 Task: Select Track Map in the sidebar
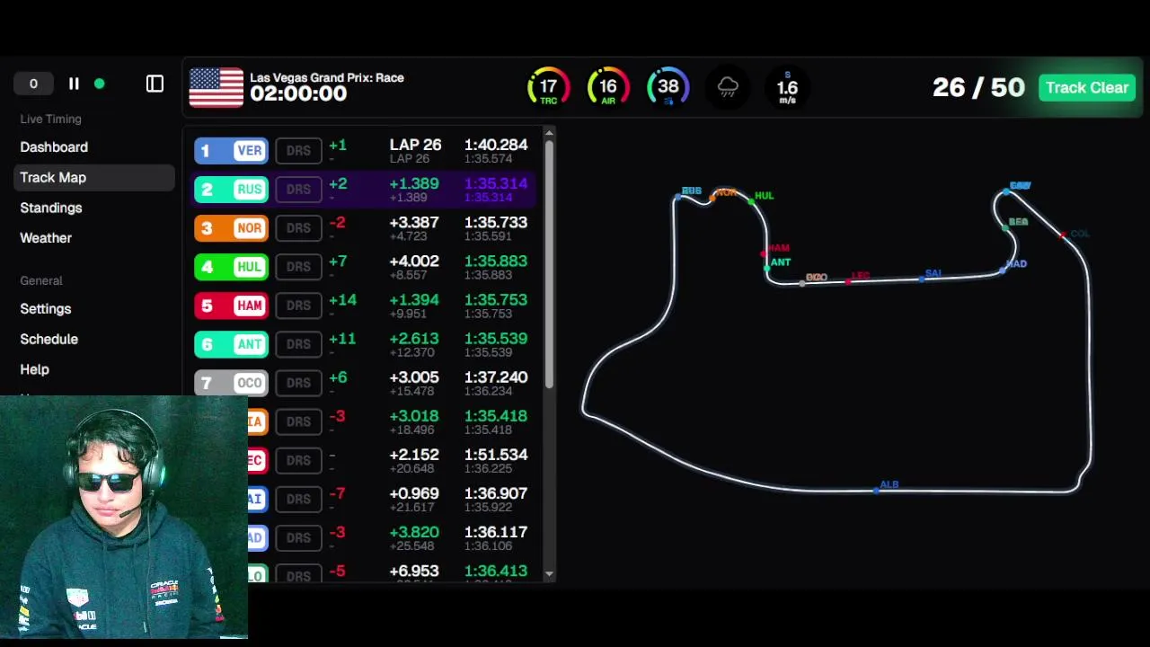[x=94, y=177]
